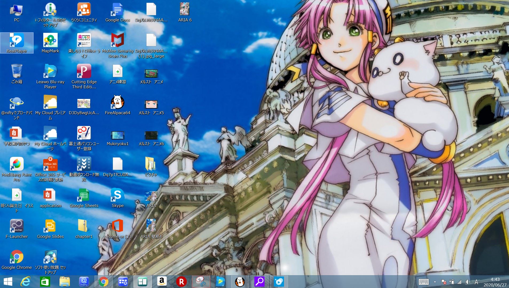Image resolution: width=509 pixels, height=288 pixels.
Task: Toggle the IME input mode A indicator
Action: (476, 282)
